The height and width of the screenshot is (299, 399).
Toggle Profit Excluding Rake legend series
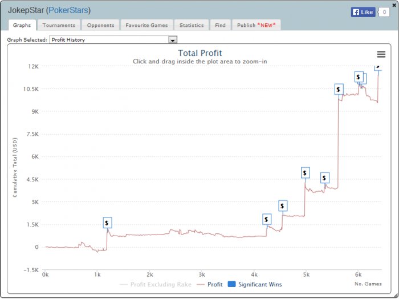coord(156,285)
